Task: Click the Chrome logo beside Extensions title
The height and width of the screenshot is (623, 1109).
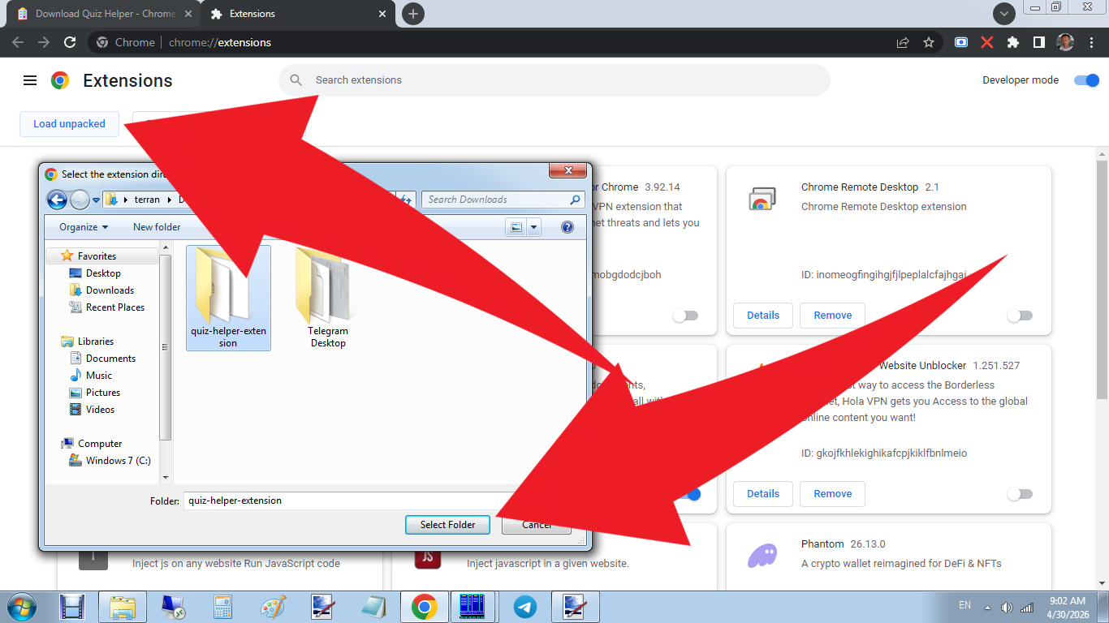Action: (x=60, y=80)
